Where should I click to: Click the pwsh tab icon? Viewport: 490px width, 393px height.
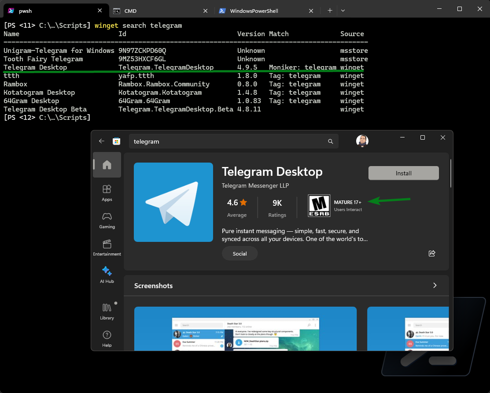[x=11, y=11]
